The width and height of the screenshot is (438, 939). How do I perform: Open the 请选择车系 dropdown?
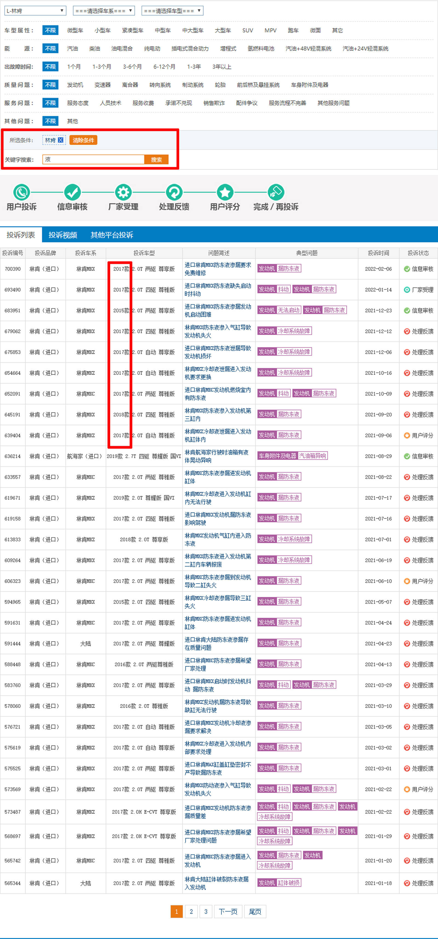pos(104,11)
